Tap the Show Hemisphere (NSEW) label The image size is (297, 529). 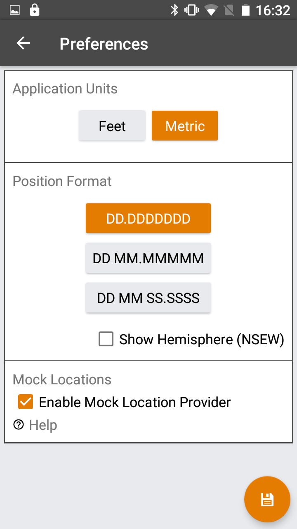[201, 339]
